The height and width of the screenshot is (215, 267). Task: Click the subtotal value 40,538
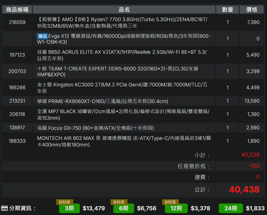tap(250, 155)
